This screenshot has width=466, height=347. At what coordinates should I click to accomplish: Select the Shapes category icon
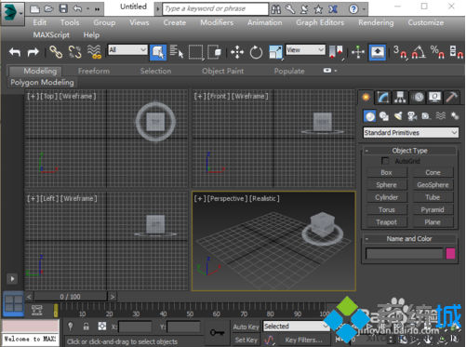(384, 116)
